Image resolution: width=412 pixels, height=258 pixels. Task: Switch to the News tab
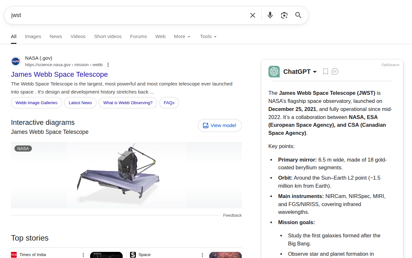(56, 36)
